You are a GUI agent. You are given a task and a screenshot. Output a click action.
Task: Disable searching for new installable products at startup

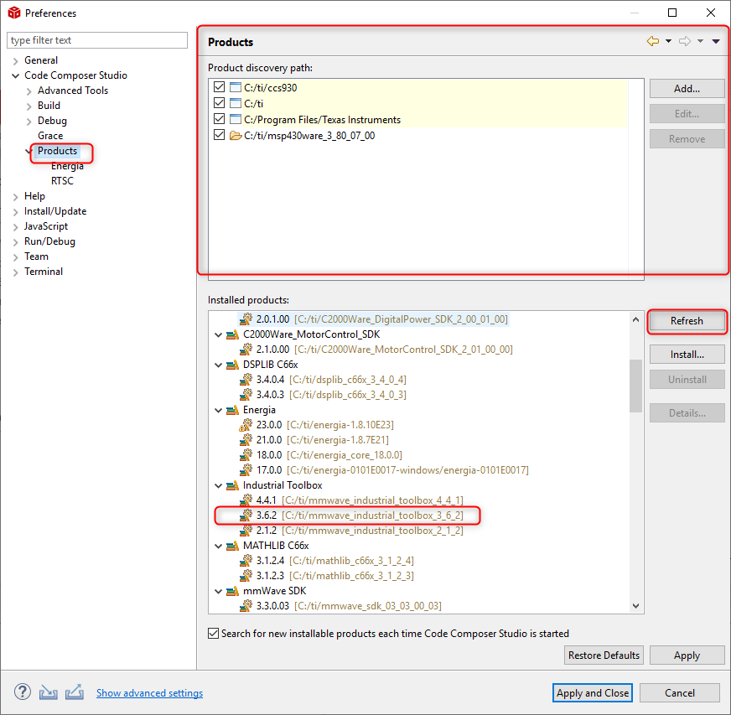click(213, 634)
